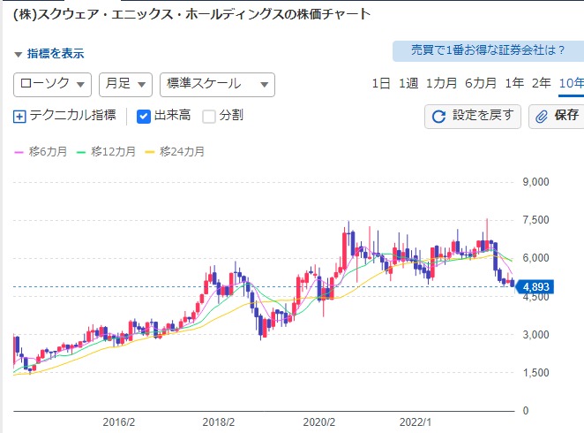Screen dimensions: 584x433
Task: Click the 3,000 axis label
Action: tap(535, 335)
